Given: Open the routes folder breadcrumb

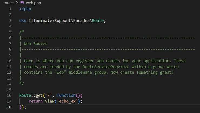Looking at the screenshot, I should pos(9,3).
